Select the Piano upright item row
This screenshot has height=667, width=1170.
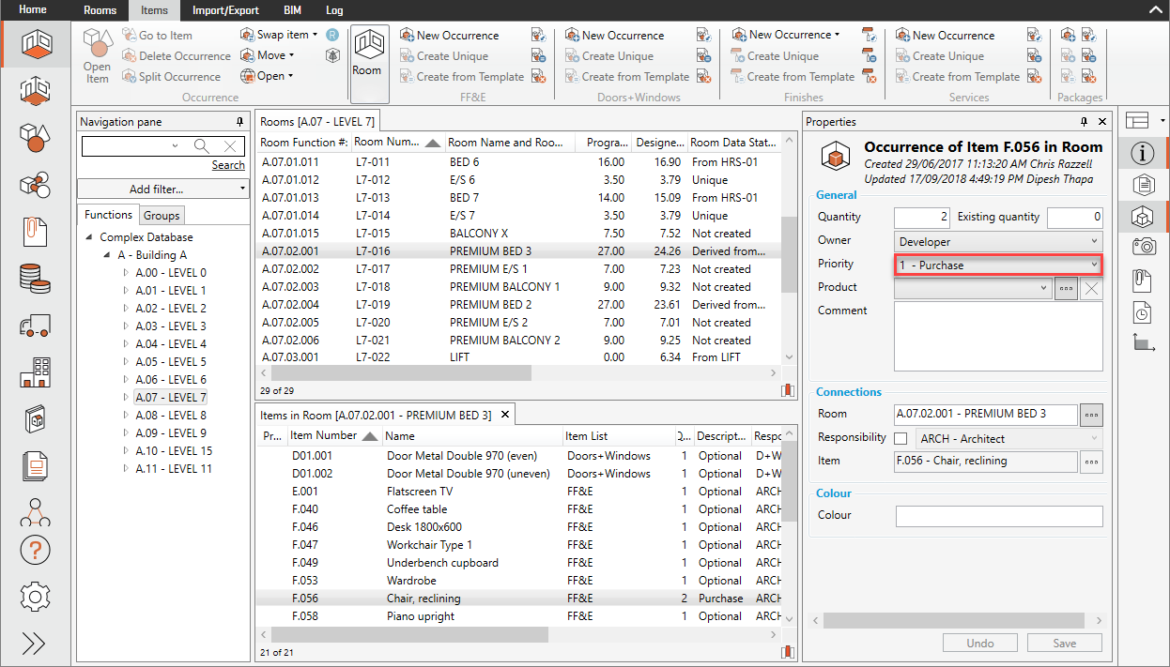point(420,616)
